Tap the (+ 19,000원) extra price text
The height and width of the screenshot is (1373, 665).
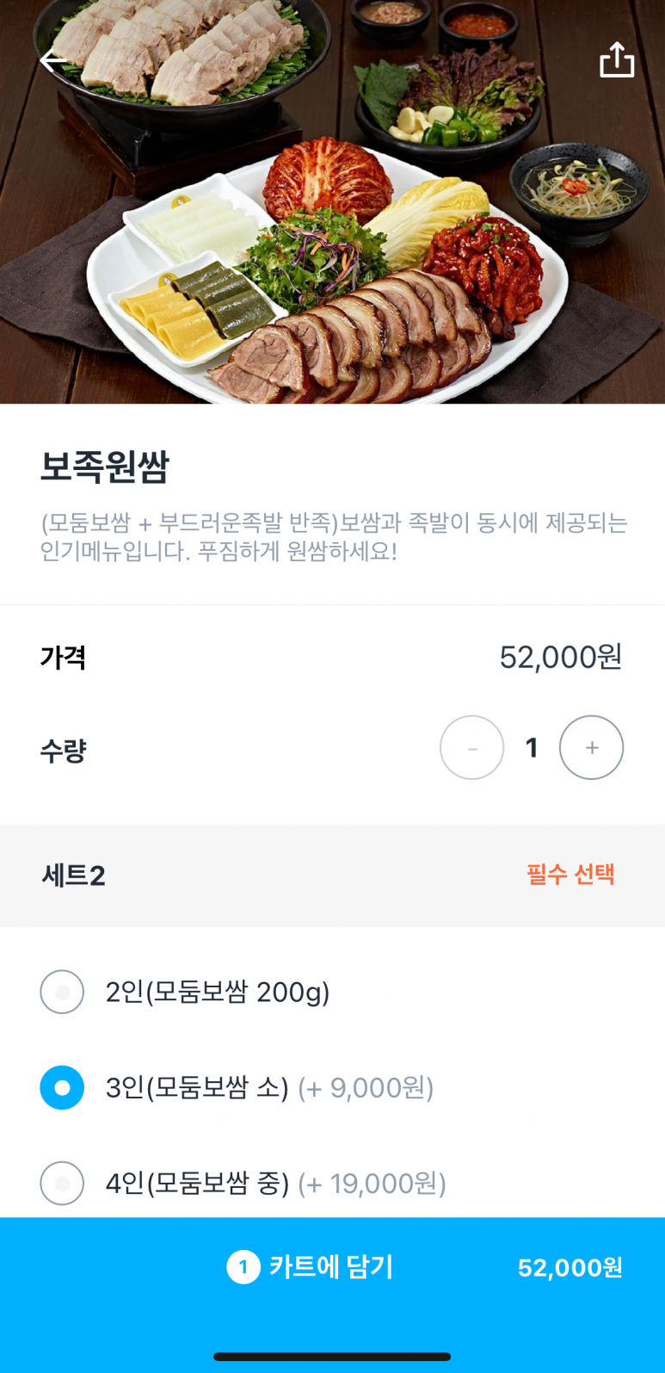(372, 1184)
